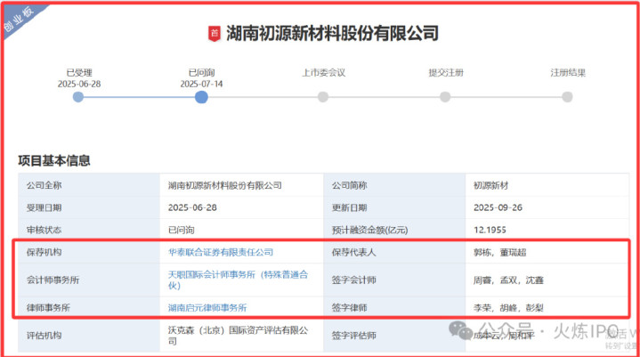The width and height of the screenshot is (640, 357).
Task: Click the 受理日期 label cell
Action: 89,207
